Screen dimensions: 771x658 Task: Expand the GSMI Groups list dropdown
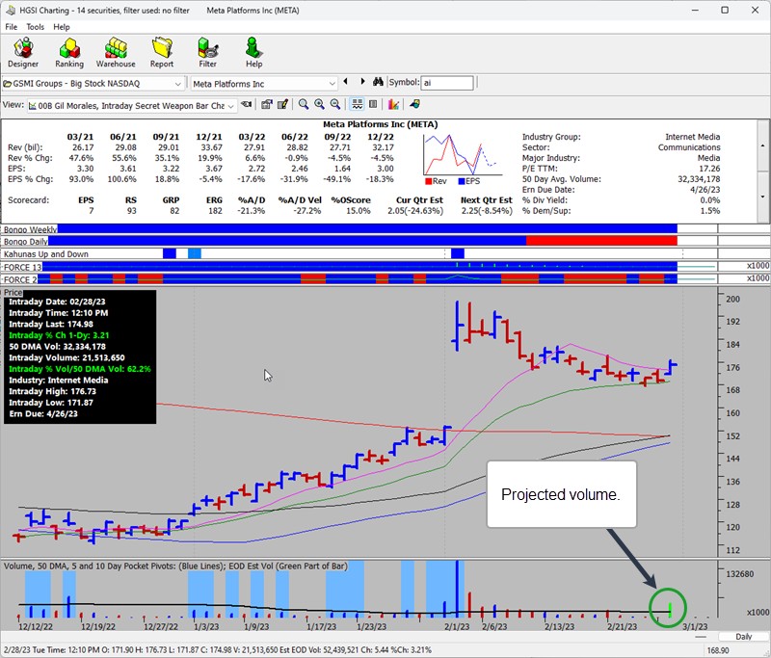click(179, 84)
